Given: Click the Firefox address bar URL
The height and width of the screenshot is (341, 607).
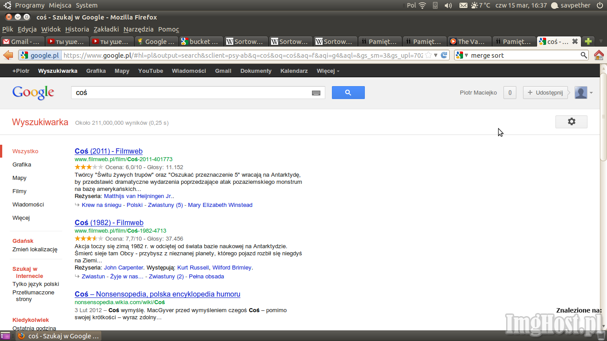Looking at the screenshot, I should [243, 56].
